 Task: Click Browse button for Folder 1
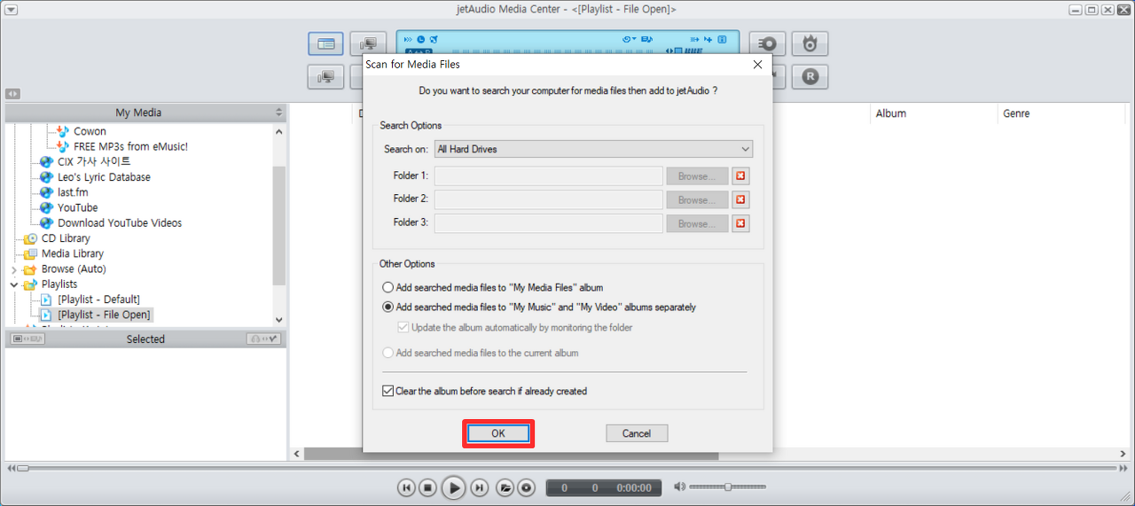pos(697,175)
